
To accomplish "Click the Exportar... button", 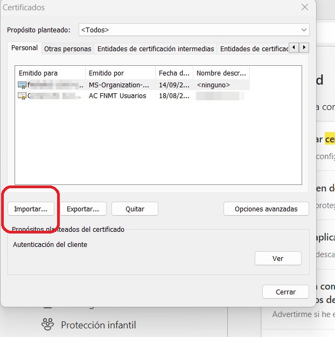I will [x=83, y=209].
